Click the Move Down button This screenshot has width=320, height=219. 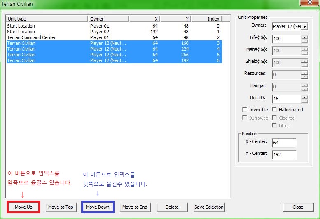tap(98, 207)
